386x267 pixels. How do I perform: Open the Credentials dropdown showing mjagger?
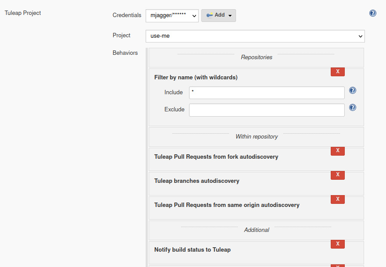172,15
